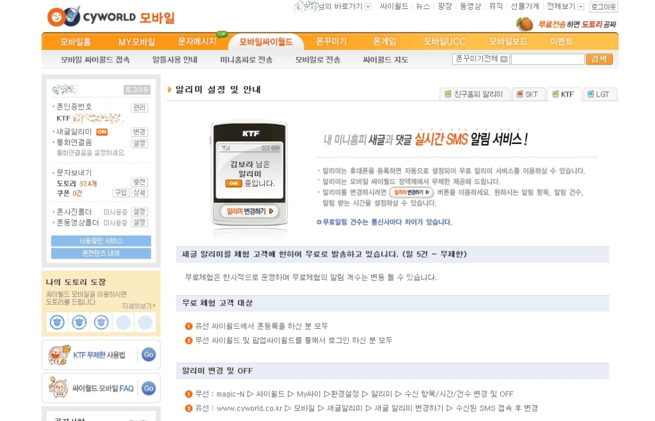Click the 싸이월드 top link
655x421 pixels.
pos(394,6)
